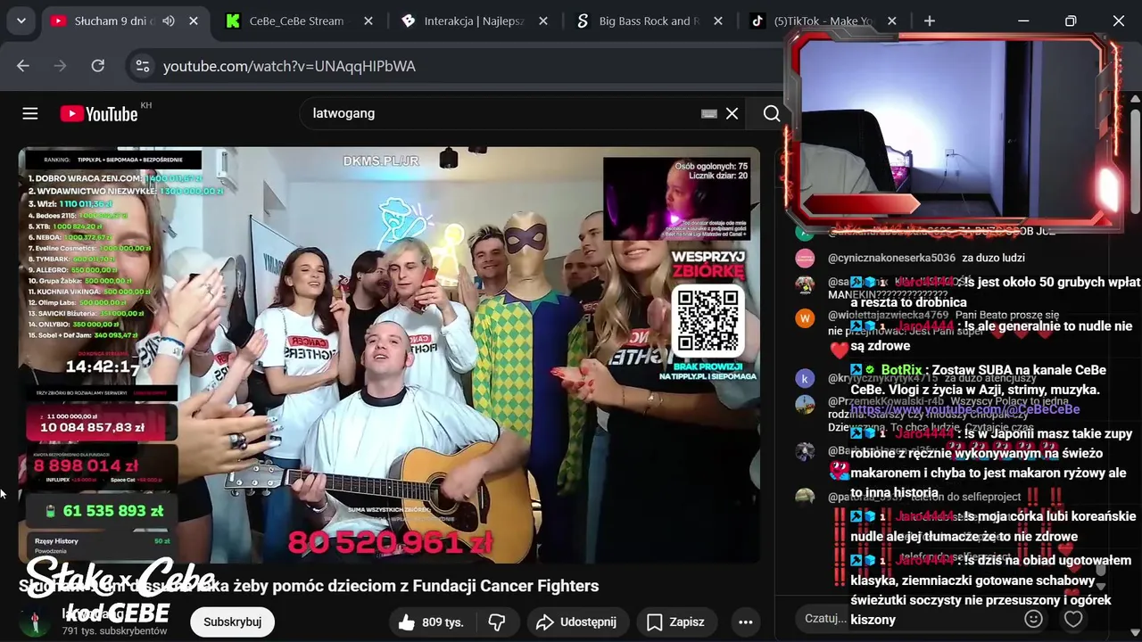Click the @cynicznakoneserka5036 username in chat
The width and height of the screenshot is (1142, 642).
click(891, 259)
